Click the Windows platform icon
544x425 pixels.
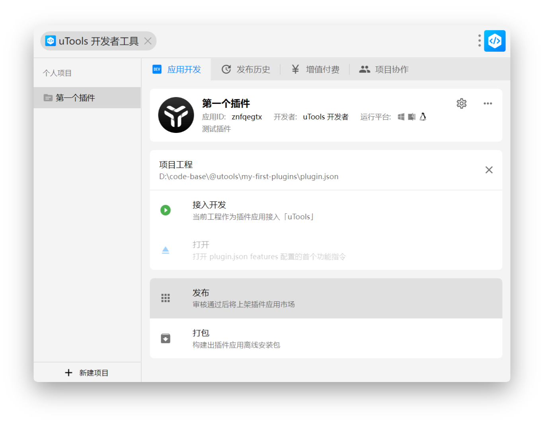(x=401, y=117)
